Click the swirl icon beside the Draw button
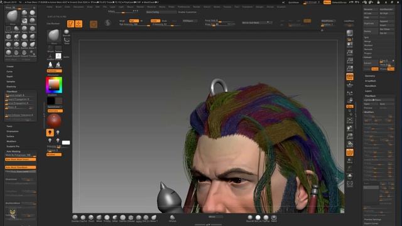Viewport: 402px width, 226px height. [107, 23]
